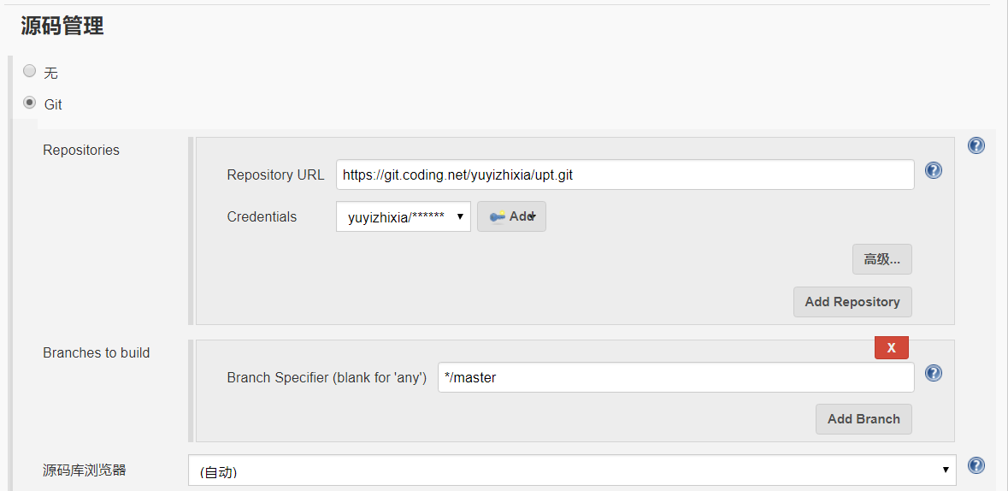Image resolution: width=1008 pixels, height=491 pixels.
Task: Click the Branches to build label
Action: (96, 352)
